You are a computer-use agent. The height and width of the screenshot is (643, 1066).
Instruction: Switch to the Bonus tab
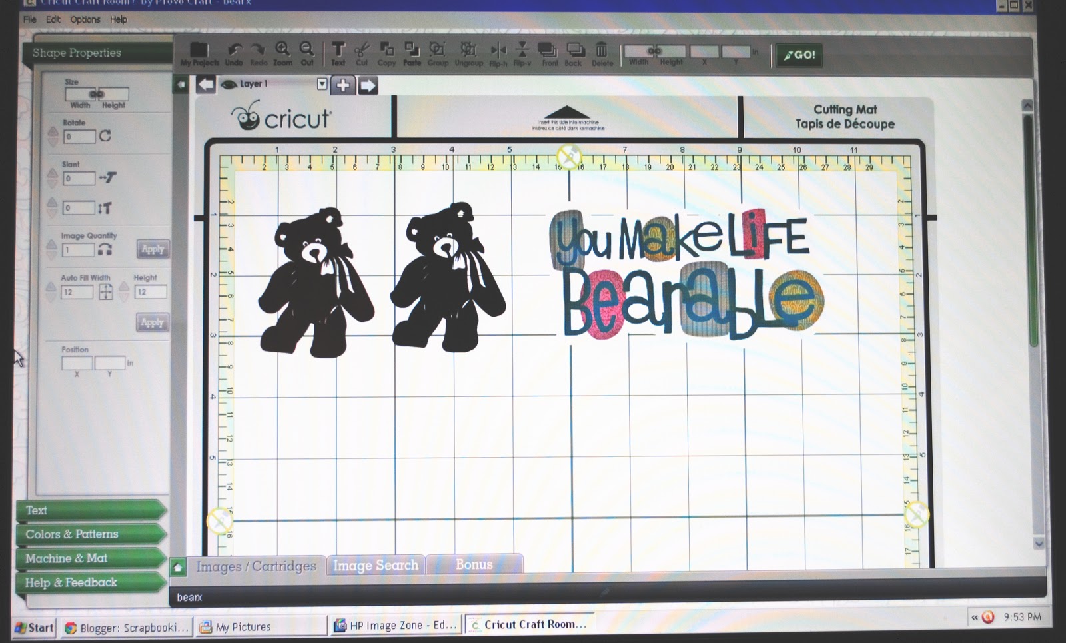tap(474, 564)
